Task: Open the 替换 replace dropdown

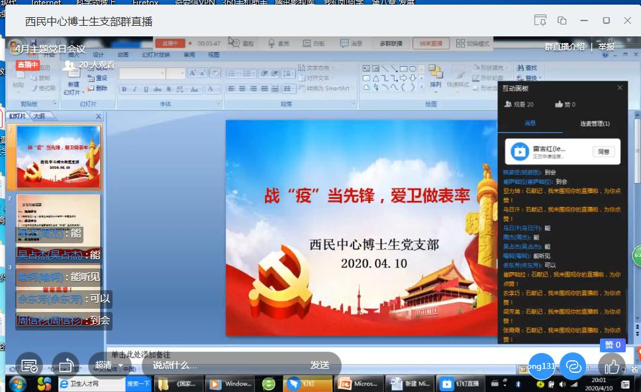Action: tap(531, 78)
